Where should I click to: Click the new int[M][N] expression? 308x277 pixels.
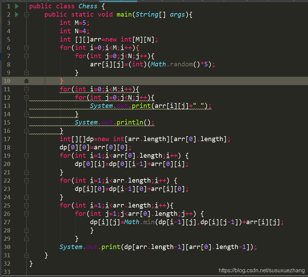click(x=130, y=39)
